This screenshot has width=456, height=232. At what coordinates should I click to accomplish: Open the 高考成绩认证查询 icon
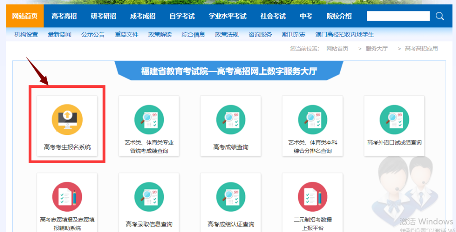231,197
